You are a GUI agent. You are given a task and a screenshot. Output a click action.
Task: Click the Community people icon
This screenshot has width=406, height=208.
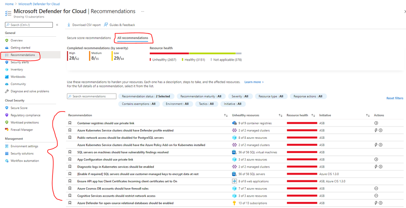click(7, 84)
